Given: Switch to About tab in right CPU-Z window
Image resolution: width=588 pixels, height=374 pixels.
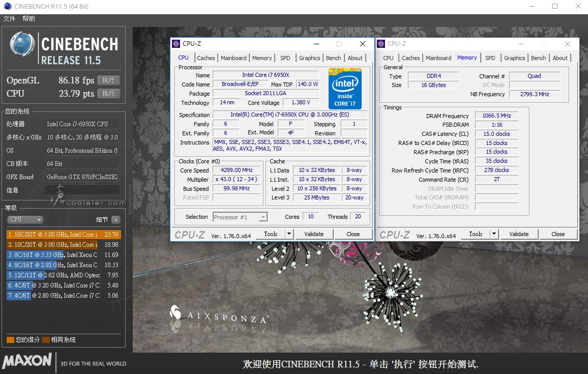Looking at the screenshot, I should click(x=560, y=58).
